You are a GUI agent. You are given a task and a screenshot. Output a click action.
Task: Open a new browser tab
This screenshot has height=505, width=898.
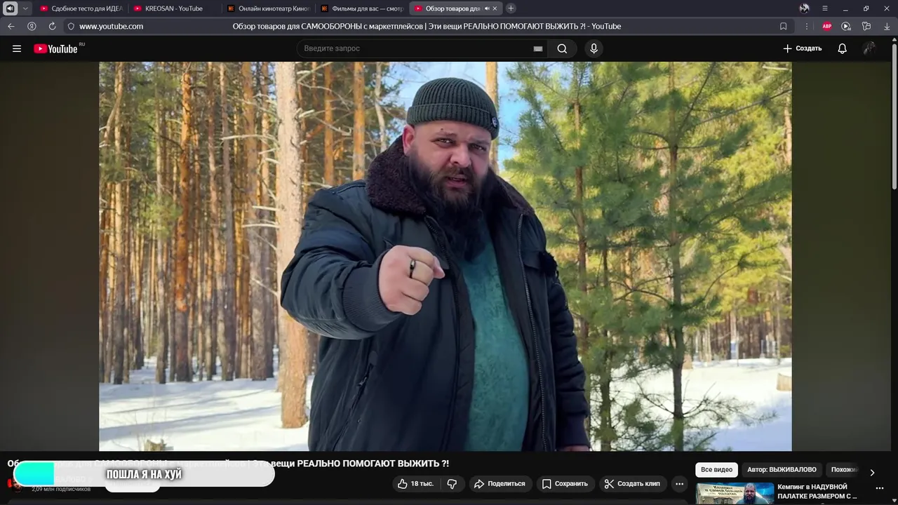[511, 8]
